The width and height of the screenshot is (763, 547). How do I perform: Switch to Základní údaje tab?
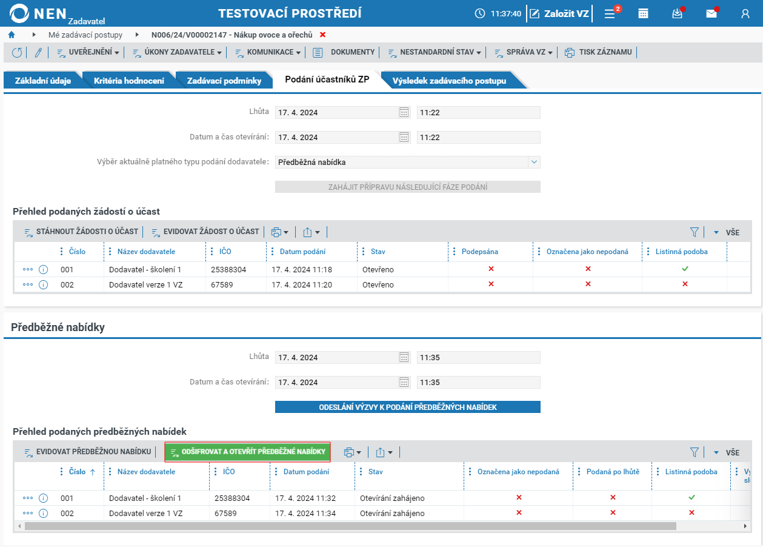click(42, 80)
